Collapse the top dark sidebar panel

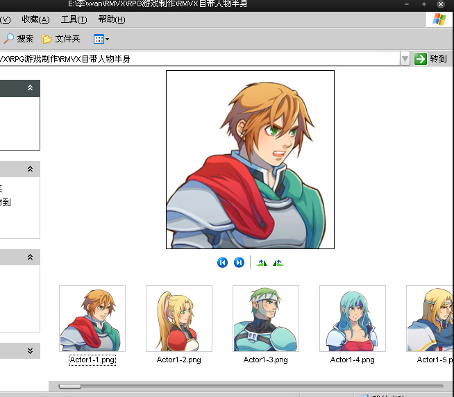coord(30,88)
